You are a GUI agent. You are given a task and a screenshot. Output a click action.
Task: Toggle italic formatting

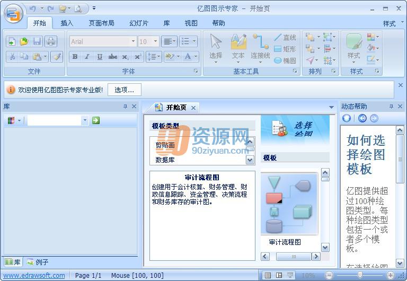87,57
